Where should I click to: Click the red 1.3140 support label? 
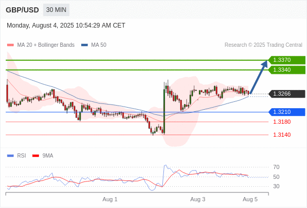pos(282,135)
